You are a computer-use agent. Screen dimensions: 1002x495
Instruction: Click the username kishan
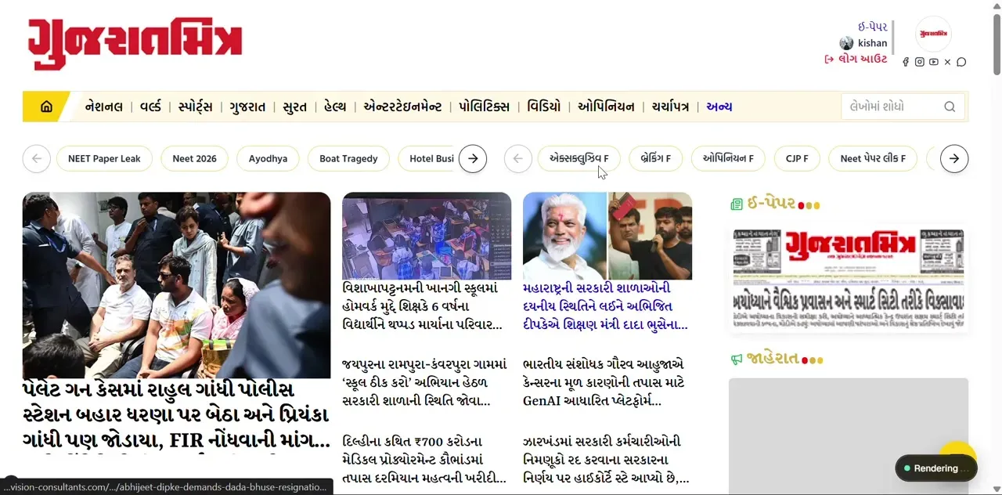pyautogui.click(x=873, y=43)
